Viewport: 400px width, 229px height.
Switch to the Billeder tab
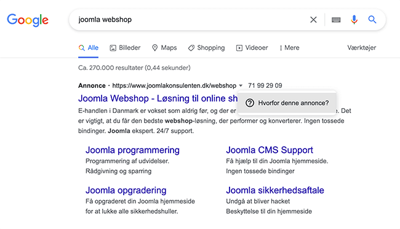coord(125,48)
